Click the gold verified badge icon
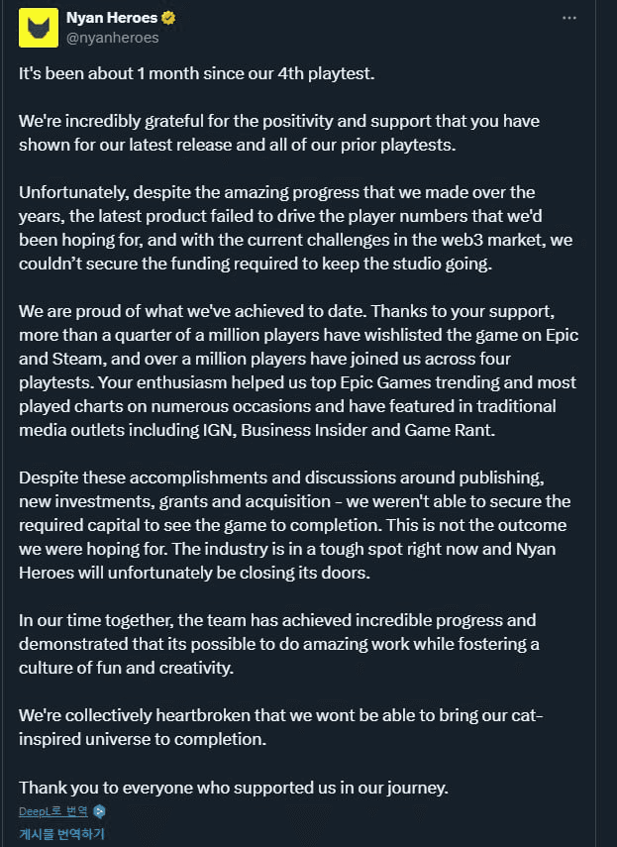The height and width of the screenshot is (847, 617). point(168,18)
